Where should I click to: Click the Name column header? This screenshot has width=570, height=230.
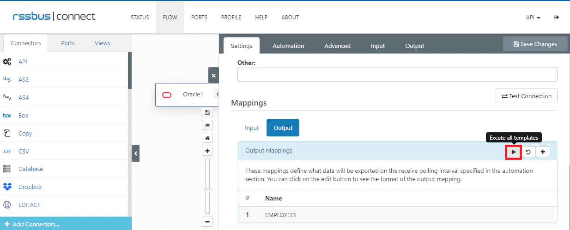273,198
